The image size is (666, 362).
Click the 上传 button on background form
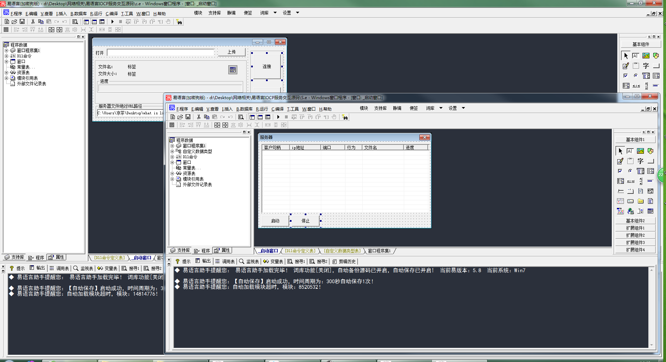point(231,52)
